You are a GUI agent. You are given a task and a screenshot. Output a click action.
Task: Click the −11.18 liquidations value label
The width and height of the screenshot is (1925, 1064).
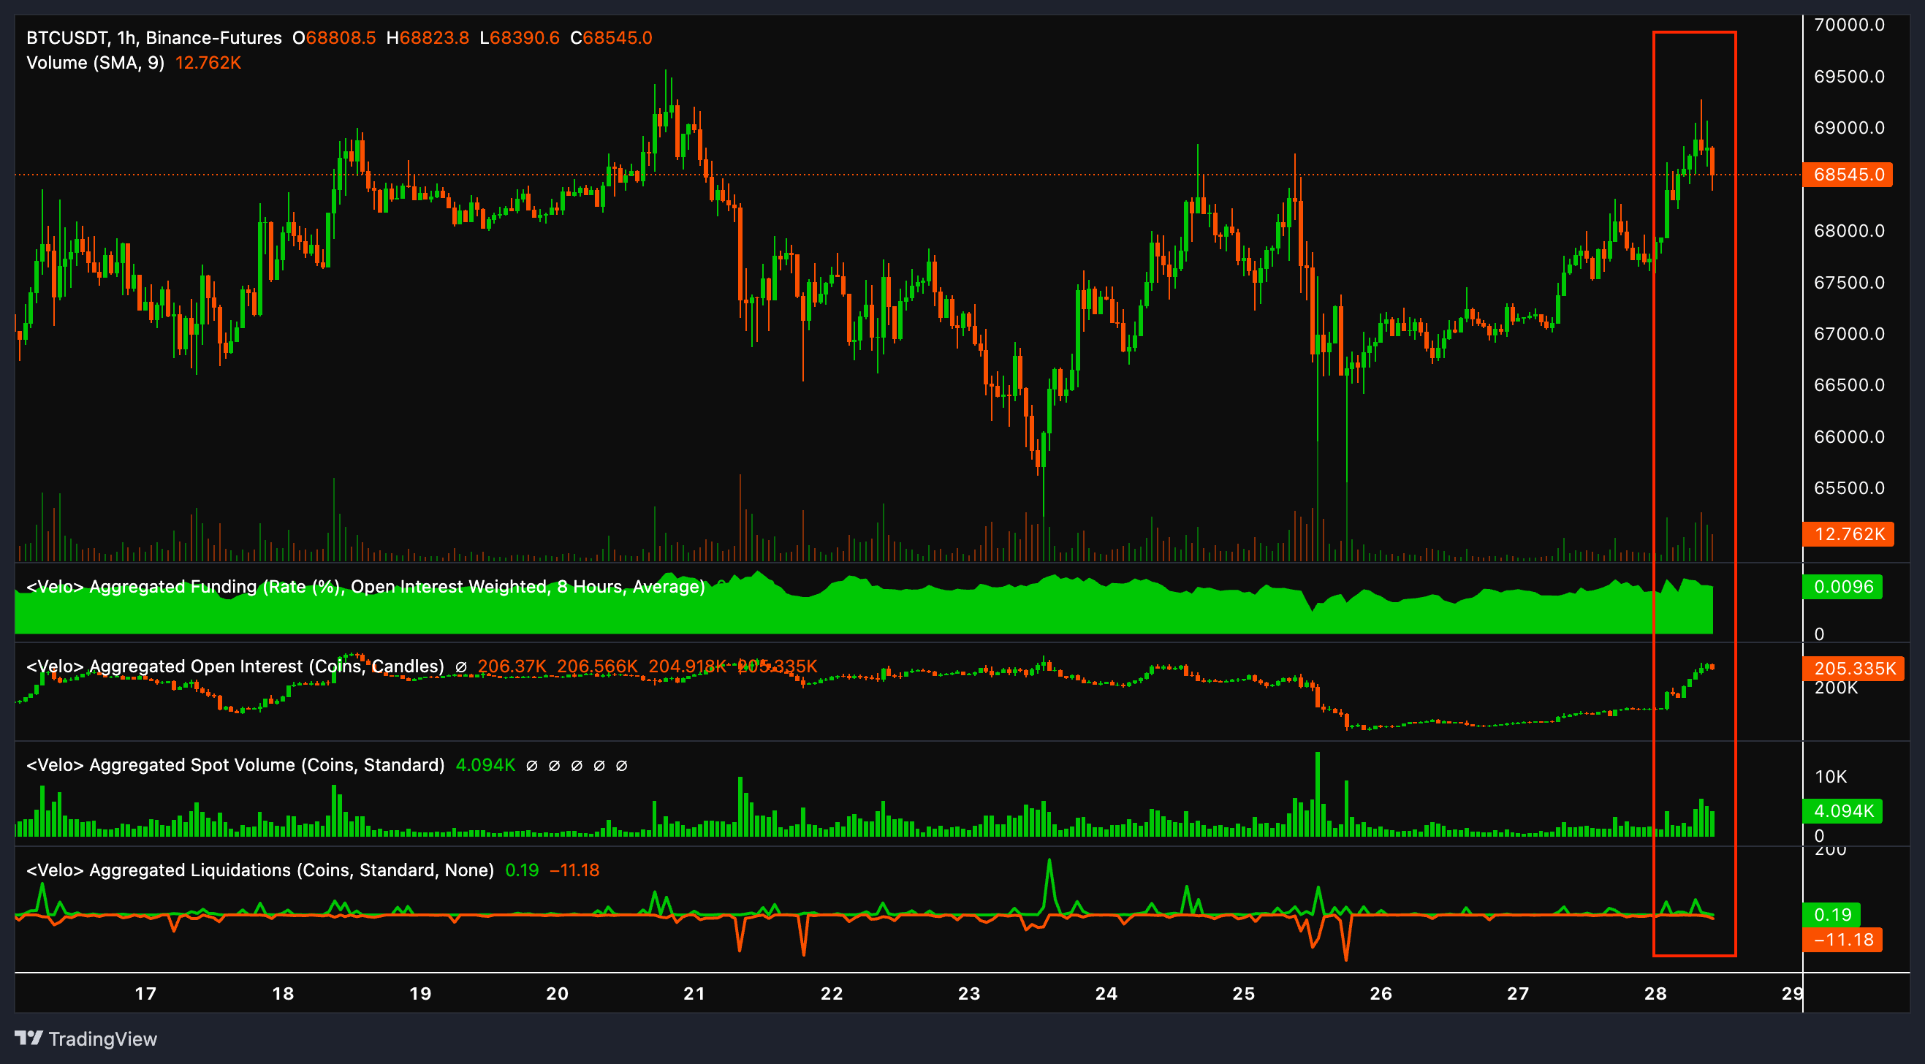(1844, 940)
